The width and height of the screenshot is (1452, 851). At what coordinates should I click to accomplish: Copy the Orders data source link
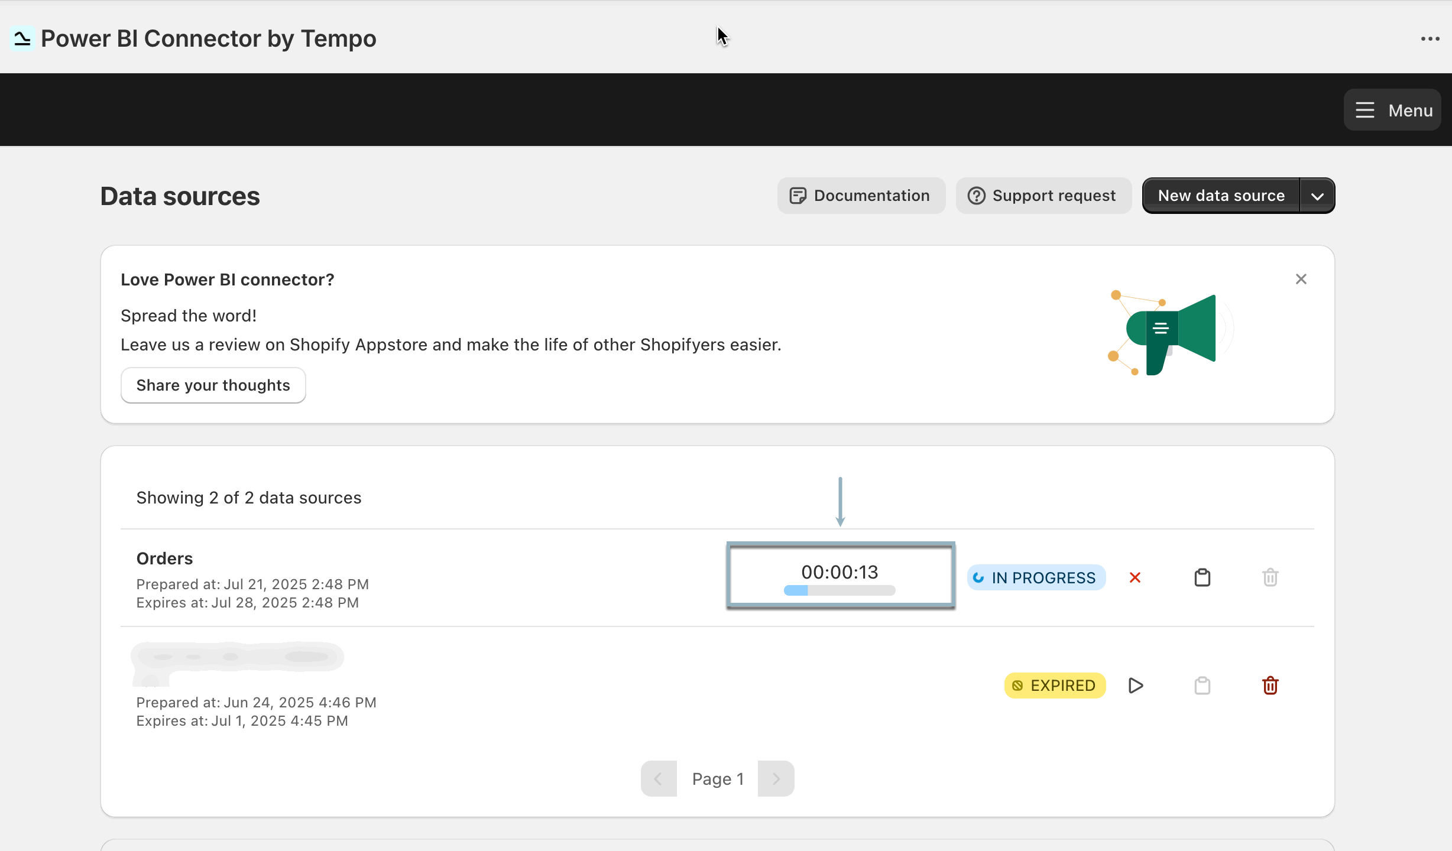click(1203, 577)
